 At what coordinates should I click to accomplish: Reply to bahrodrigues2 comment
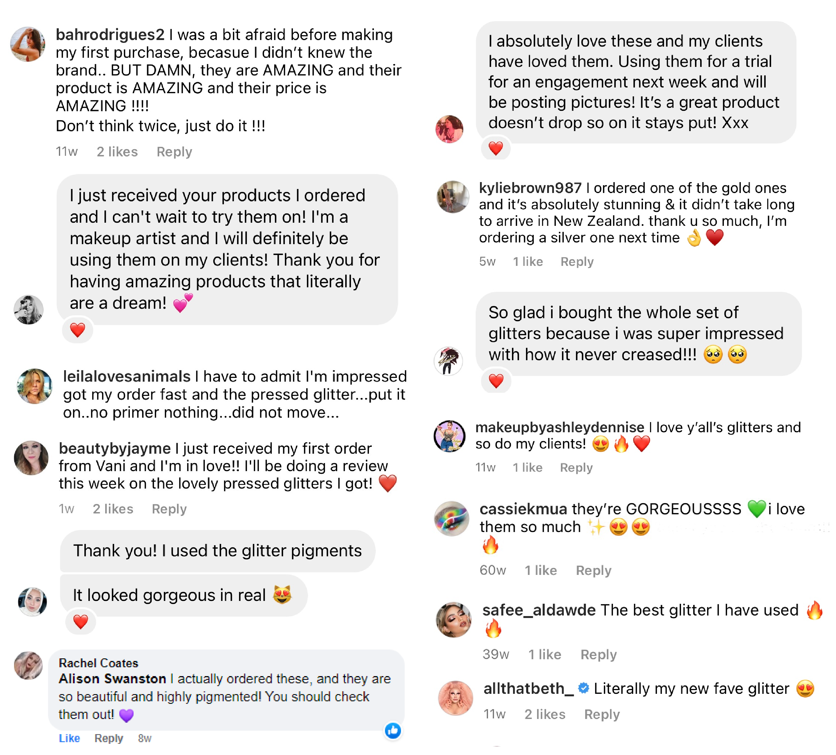click(x=174, y=152)
